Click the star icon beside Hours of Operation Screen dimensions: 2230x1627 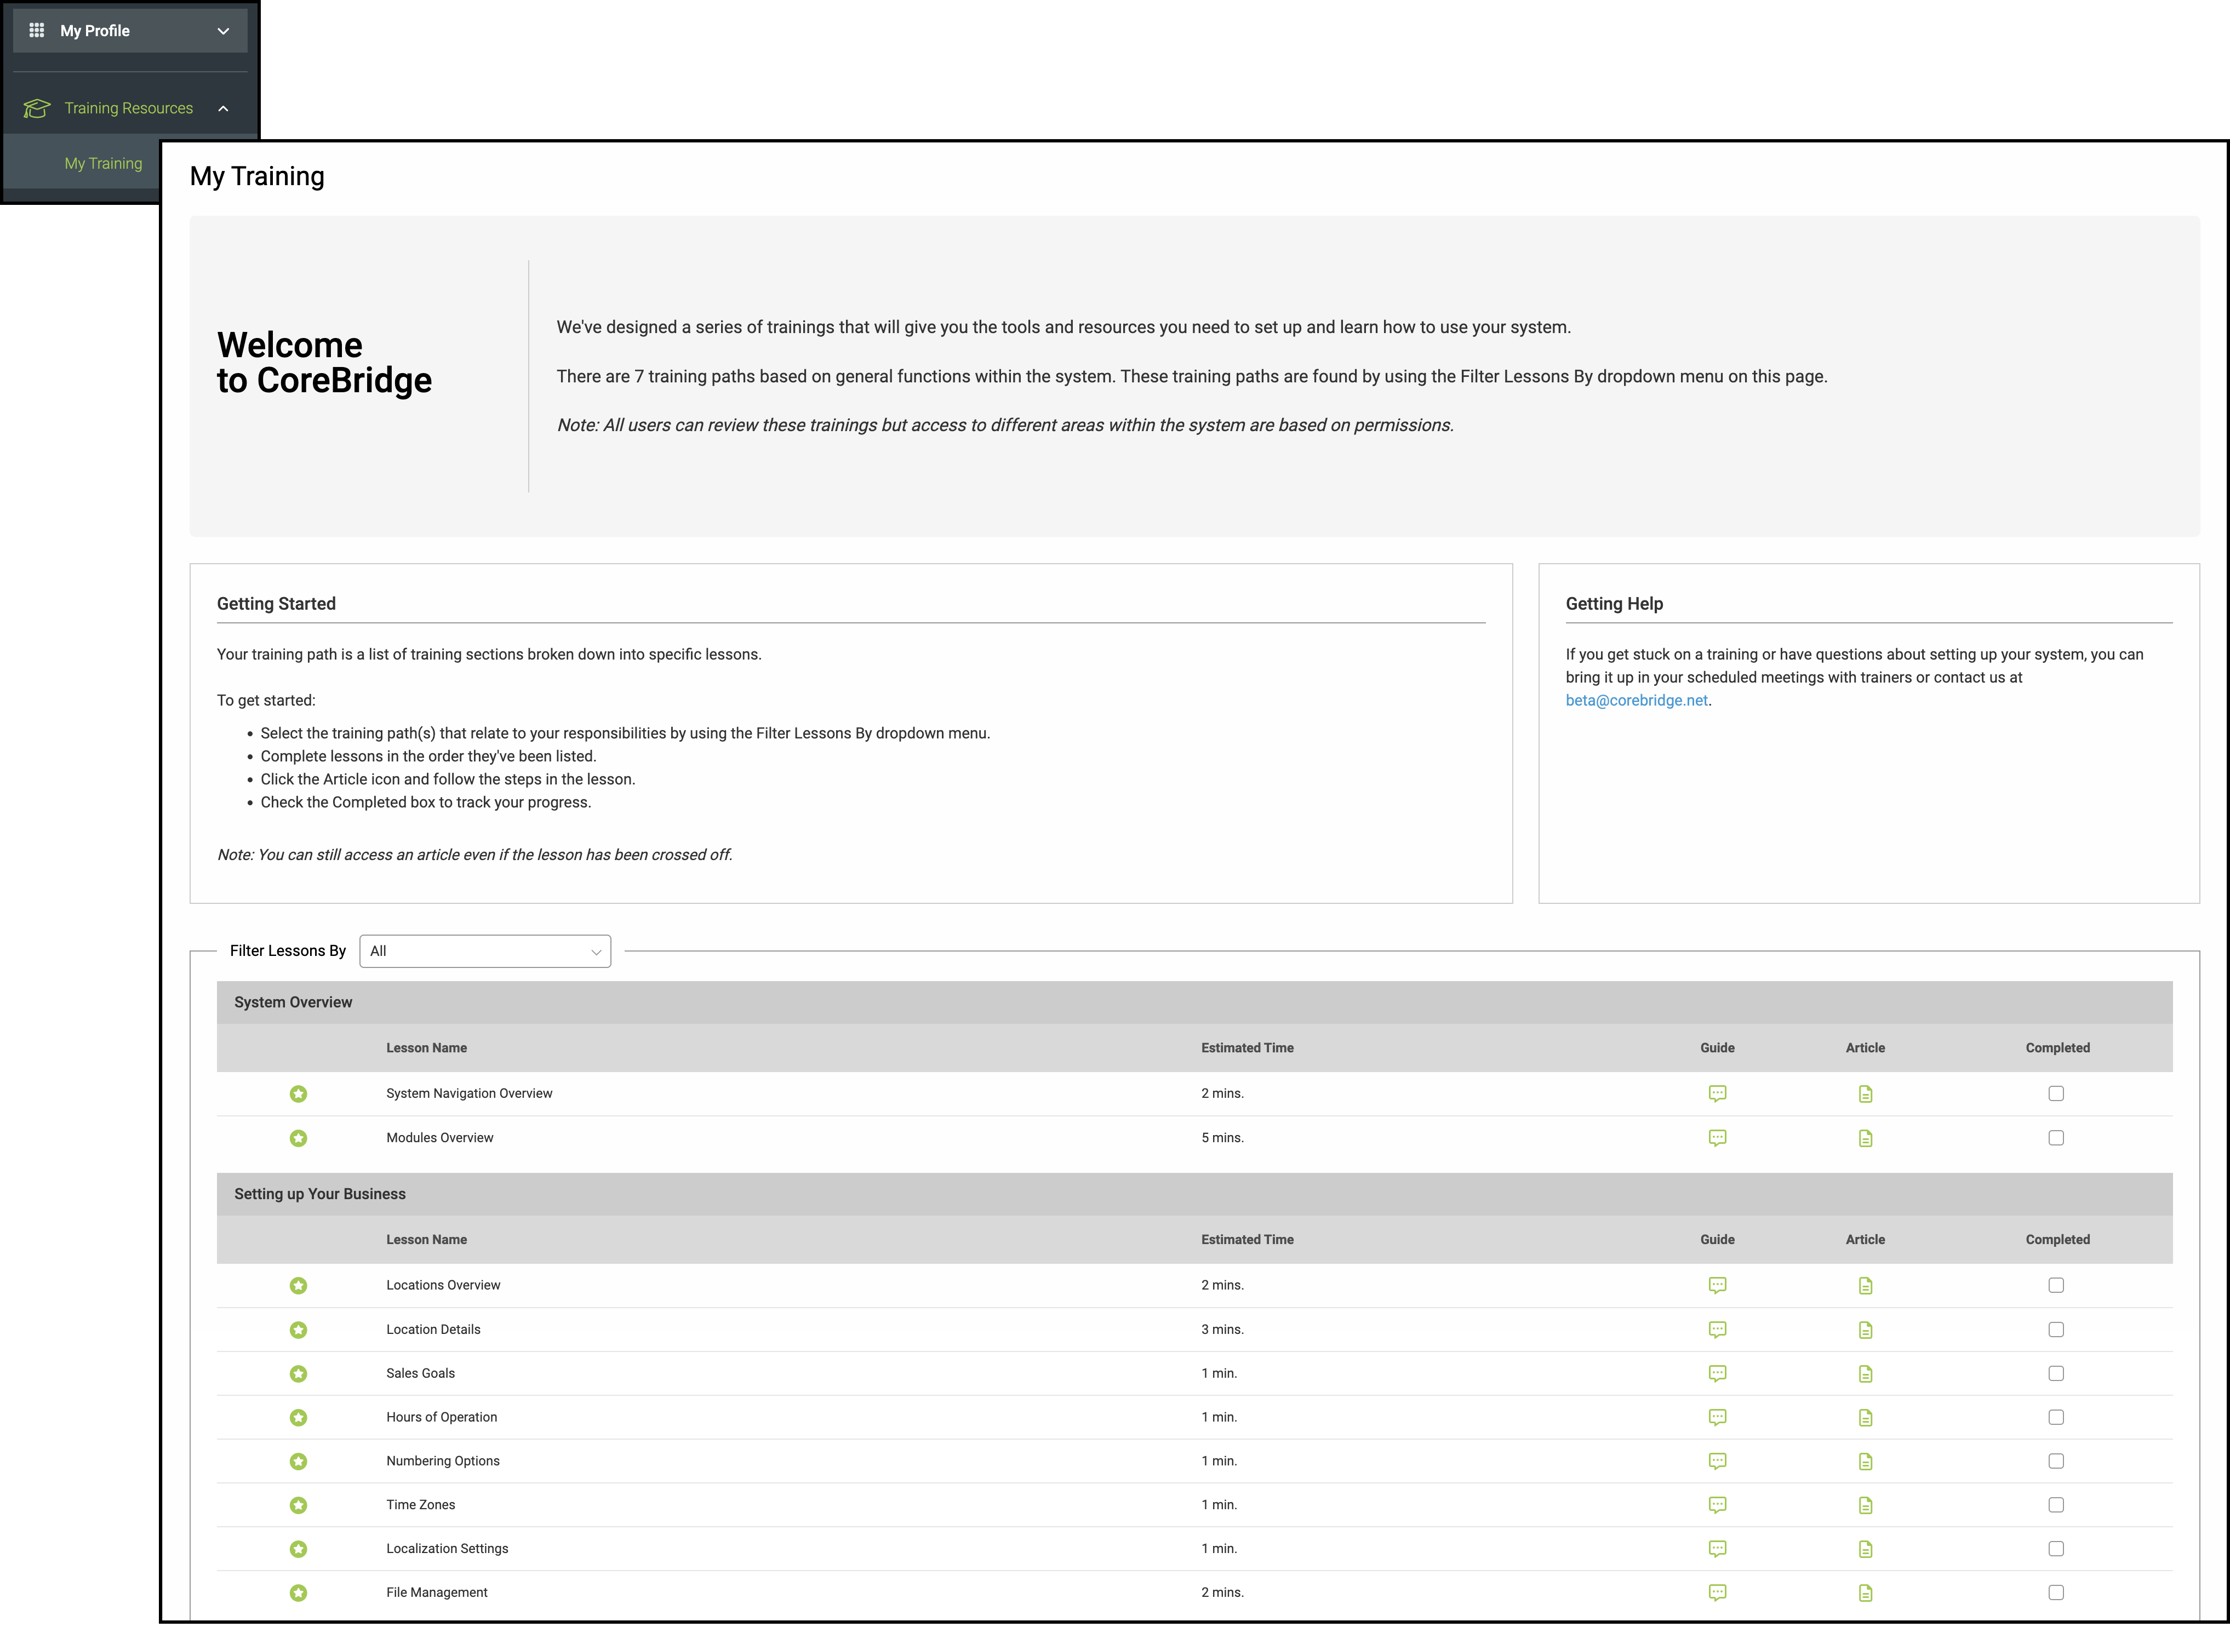point(299,1417)
